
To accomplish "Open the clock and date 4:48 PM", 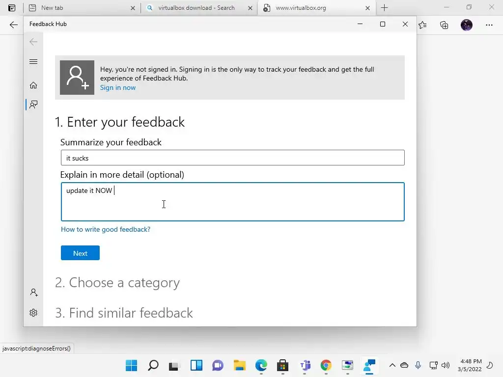I will 470,365.
